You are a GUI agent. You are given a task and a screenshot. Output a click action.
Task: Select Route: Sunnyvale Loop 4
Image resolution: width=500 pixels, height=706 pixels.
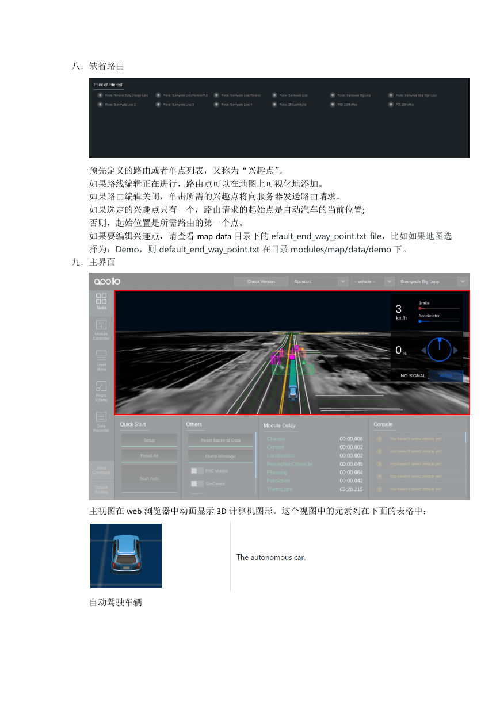(x=233, y=105)
